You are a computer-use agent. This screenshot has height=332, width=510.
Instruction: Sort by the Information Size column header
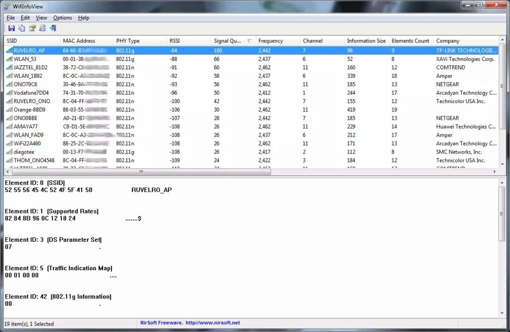coord(367,41)
